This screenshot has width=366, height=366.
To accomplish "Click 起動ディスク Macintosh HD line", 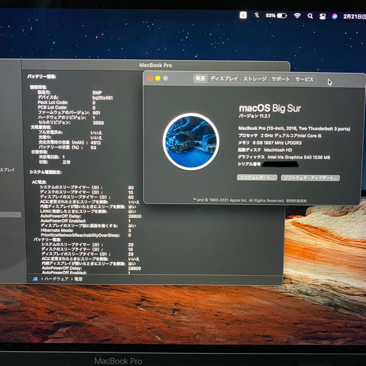I will tap(265, 150).
